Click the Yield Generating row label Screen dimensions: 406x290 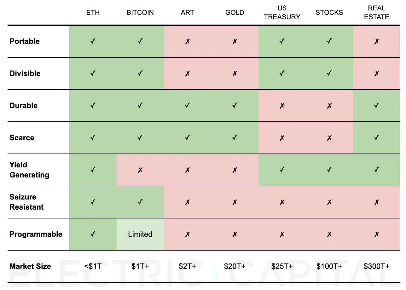29,170
